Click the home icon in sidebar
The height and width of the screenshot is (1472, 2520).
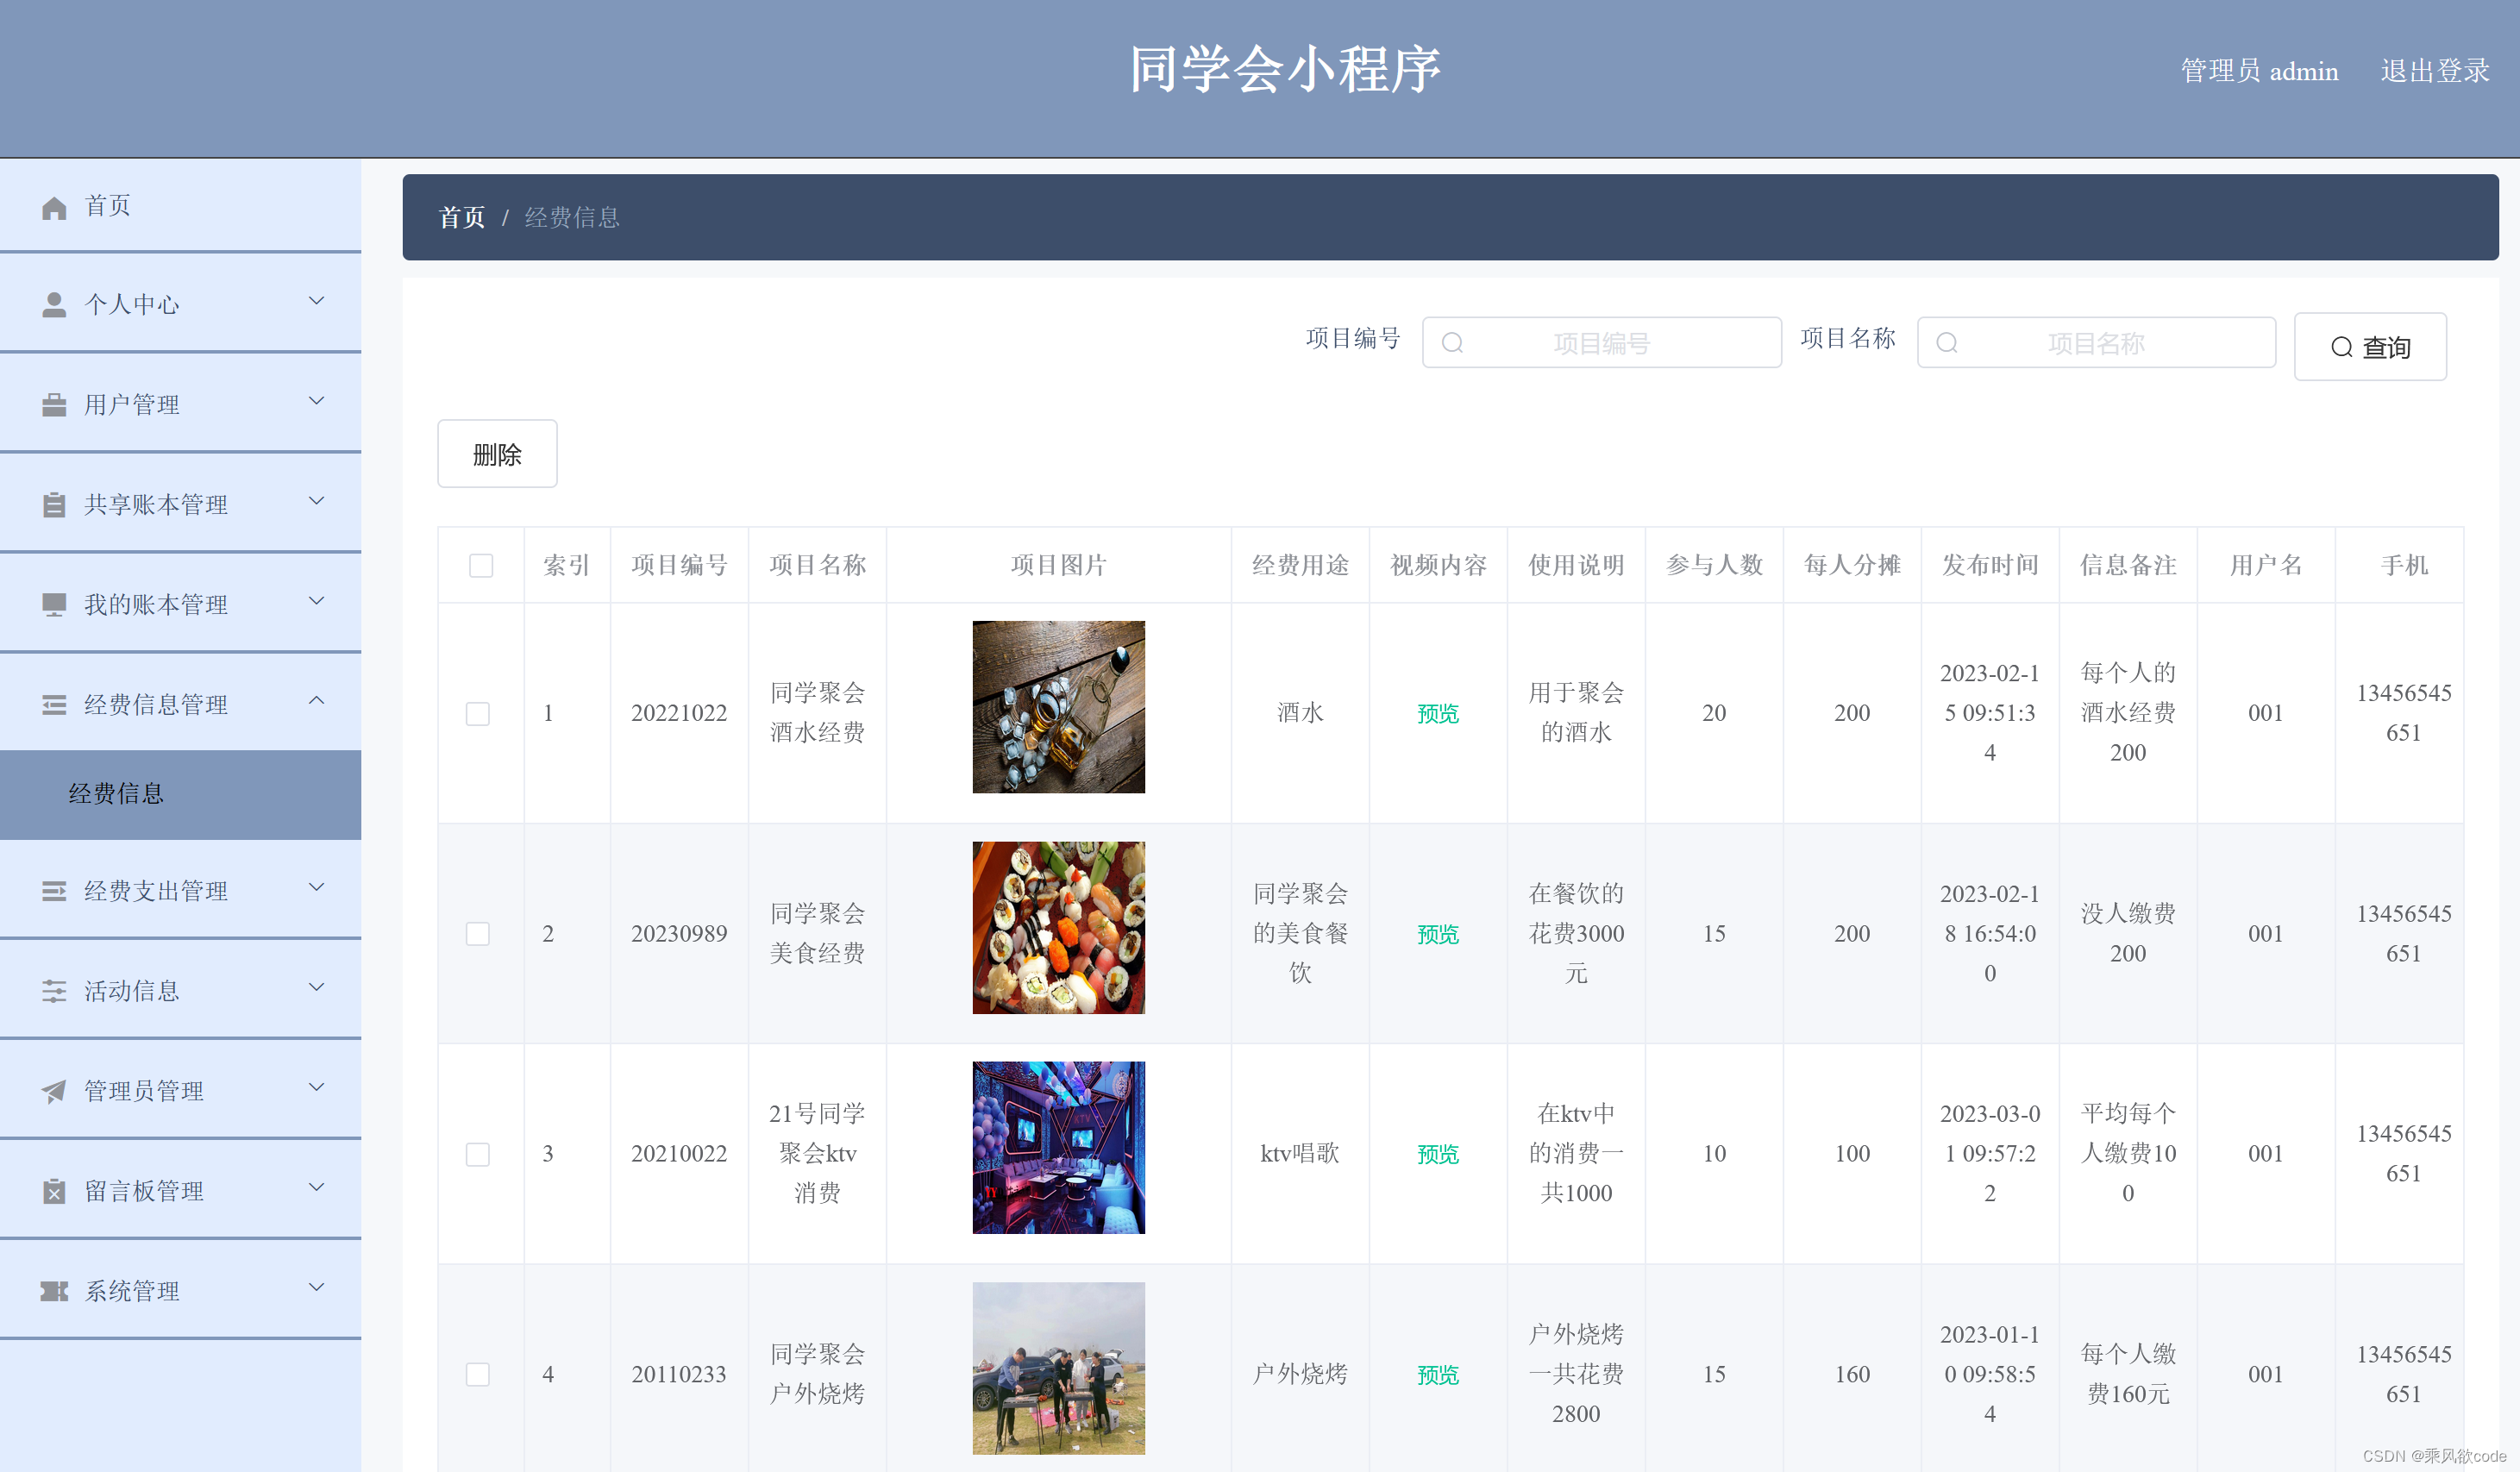pos(54,207)
